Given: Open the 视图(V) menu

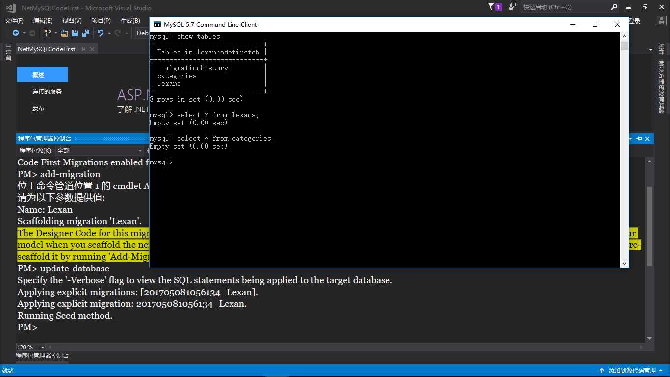Looking at the screenshot, I should (72, 21).
